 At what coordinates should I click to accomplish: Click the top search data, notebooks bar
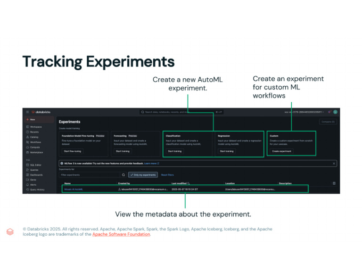click(181, 112)
